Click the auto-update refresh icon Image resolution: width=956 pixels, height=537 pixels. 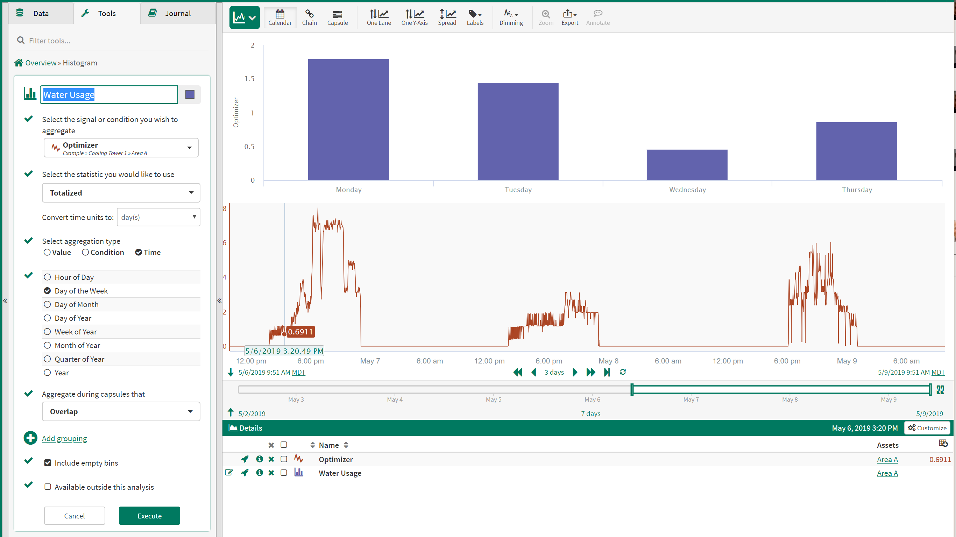(622, 372)
